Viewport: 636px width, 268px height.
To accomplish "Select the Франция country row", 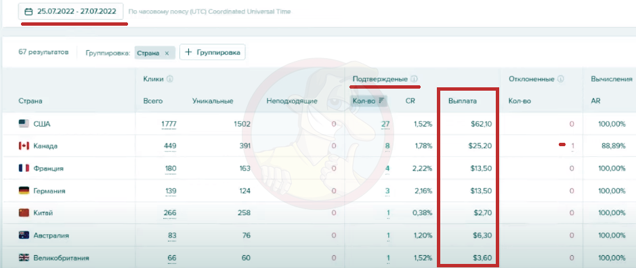I will pyautogui.click(x=318, y=169).
